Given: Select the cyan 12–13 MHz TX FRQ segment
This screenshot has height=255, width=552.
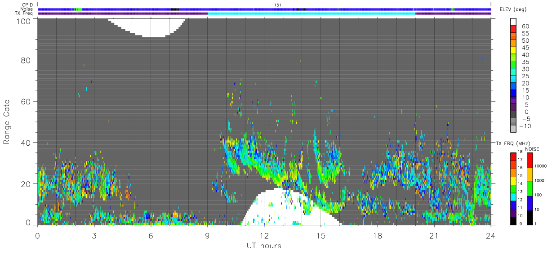Looking at the screenshot, I should tap(513, 197).
